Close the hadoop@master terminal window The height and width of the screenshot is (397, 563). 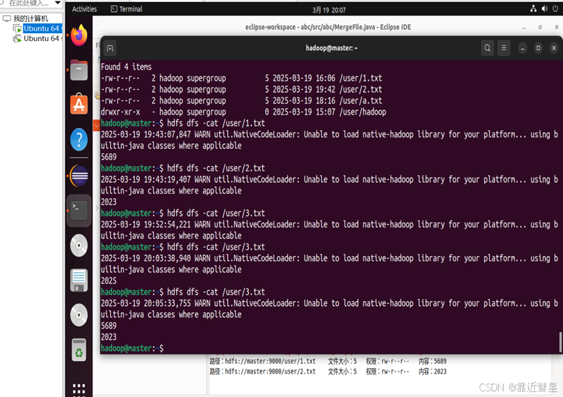click(554, 48)
